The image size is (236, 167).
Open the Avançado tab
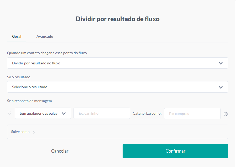(x=45, y=36)
